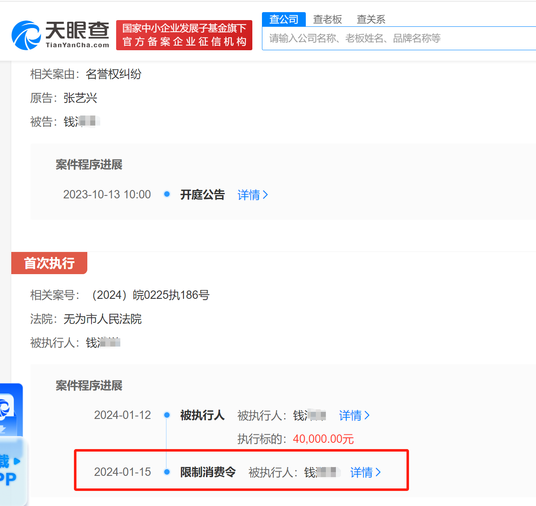
Task: Click the 首次执行 red label
Action: [x=49, y=263]
